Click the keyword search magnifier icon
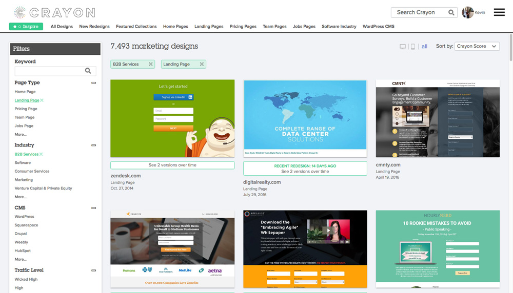 click(88, 71)
